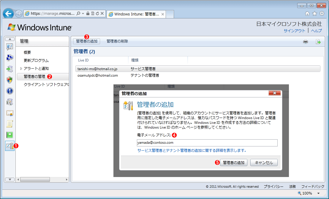Click 管理者の追加 in the top toolbar
Viewport: 329px width, 199px height.
pos(87,41)
